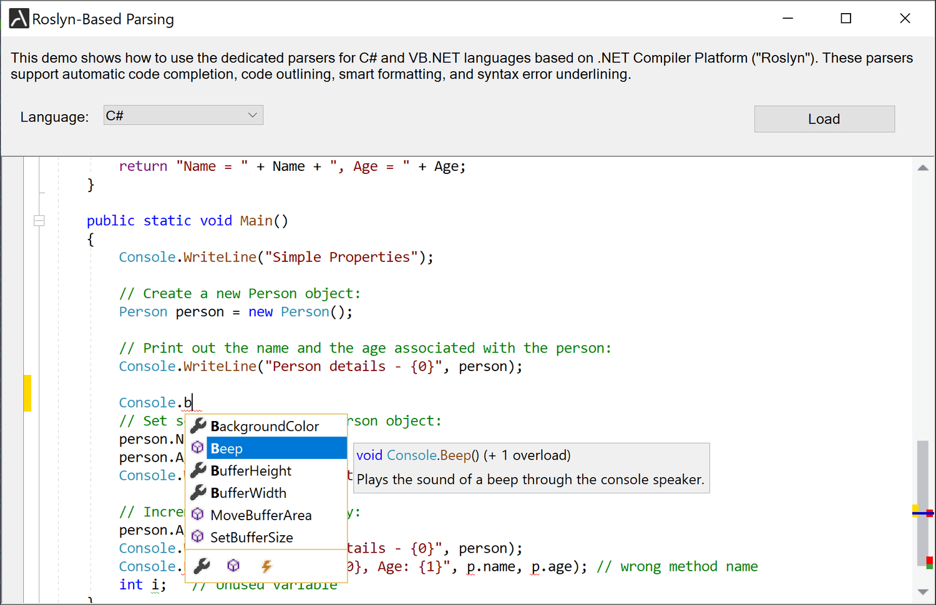The image size is (936, 605).
Task: Click the application logo in the title bar
Action: 18,18
